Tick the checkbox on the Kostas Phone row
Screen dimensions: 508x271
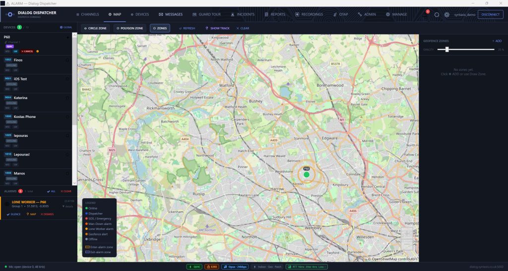[67, 117]
